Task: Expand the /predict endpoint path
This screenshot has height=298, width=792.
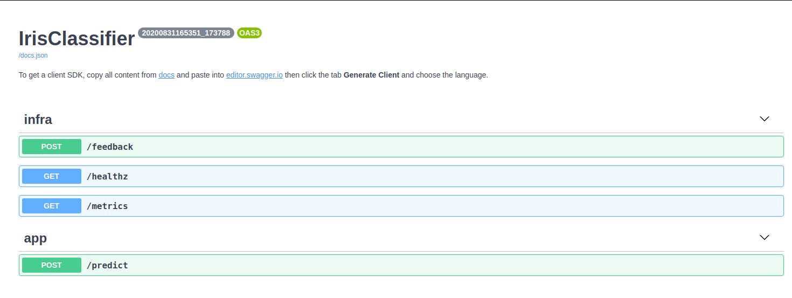Action: coord(107,265)
